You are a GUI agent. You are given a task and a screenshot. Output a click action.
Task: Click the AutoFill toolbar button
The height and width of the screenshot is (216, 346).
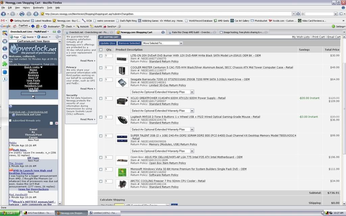[96, 26]
